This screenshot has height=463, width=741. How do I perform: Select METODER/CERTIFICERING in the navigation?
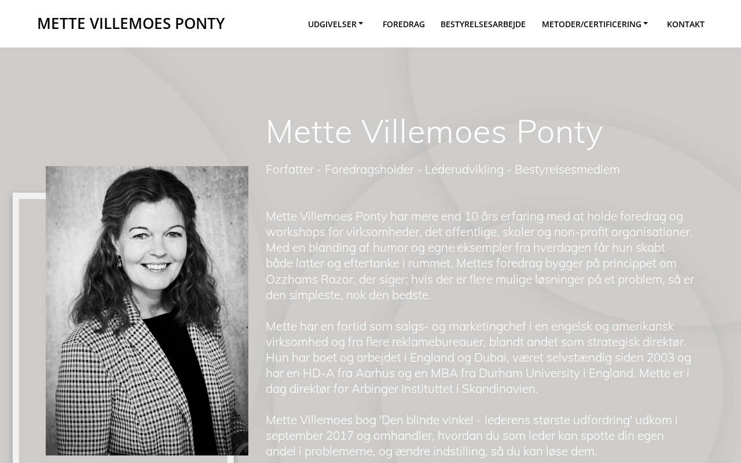[592, 24]
